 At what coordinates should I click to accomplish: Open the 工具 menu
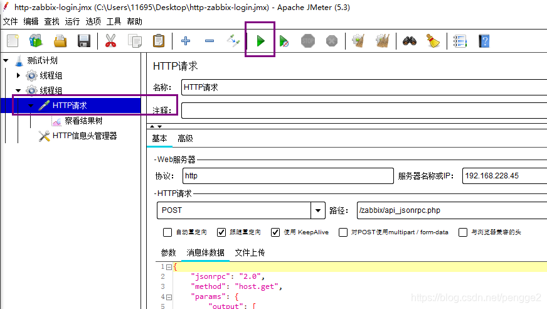[x=114, y=21]
